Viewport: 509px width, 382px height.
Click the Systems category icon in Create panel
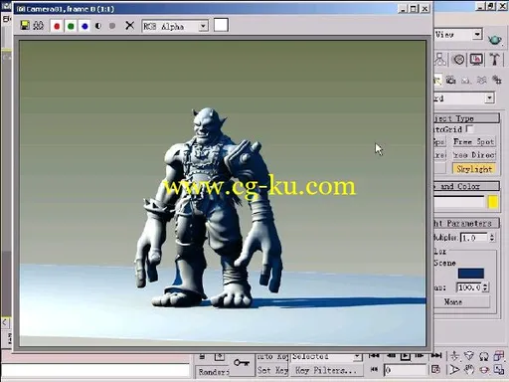click(x=497, y=80)
